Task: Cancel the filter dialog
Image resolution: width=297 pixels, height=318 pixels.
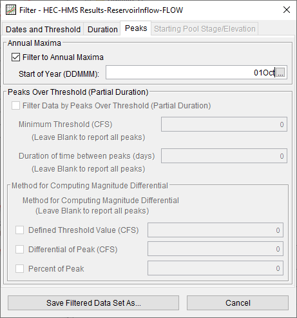Action: click(238, 303)
